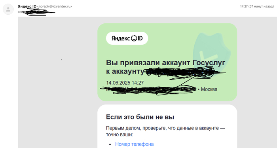Image resolution: width=277 pixels, height=148 pixels.
Task: Click the paragraph starting Первым делом, проверьте
Action: click(x=165, y=131)
